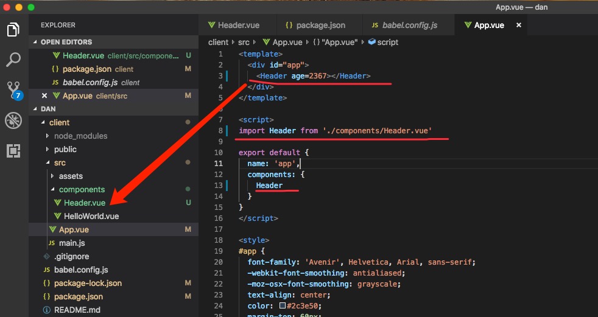Click the age=2367 attribute in template
This screenshot has height=317, width=598.
coord(309,76)
